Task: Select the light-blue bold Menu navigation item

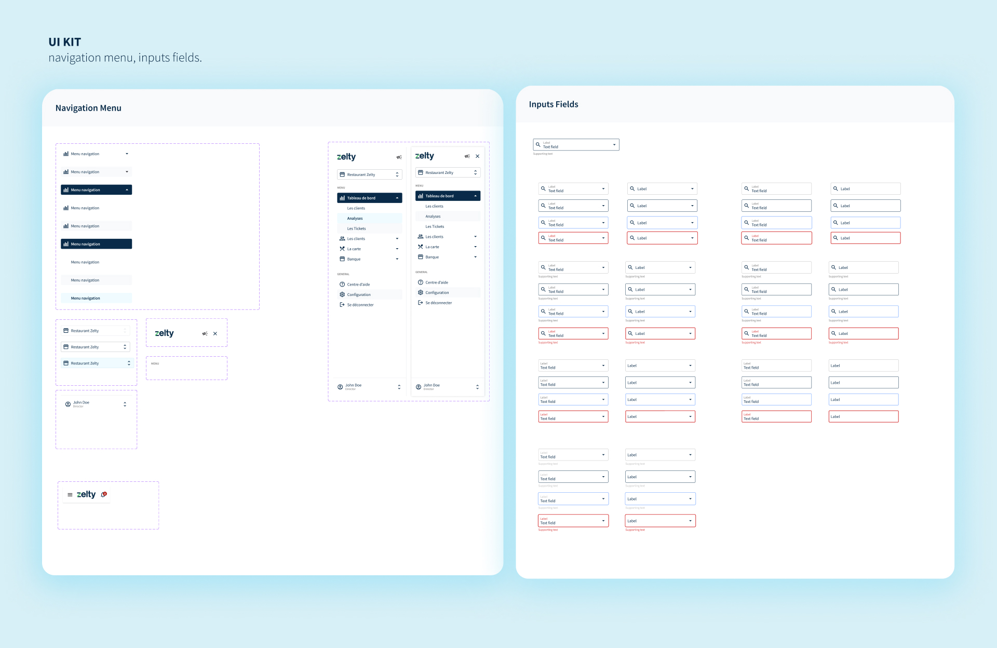Action: [97, 298]
